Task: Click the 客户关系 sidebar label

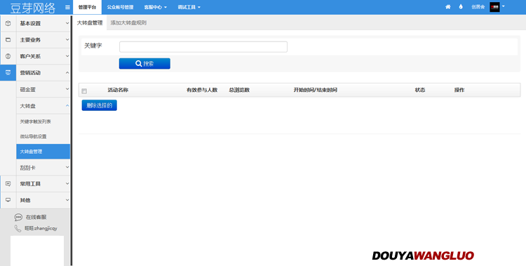Action: click(x=30, y=56)
